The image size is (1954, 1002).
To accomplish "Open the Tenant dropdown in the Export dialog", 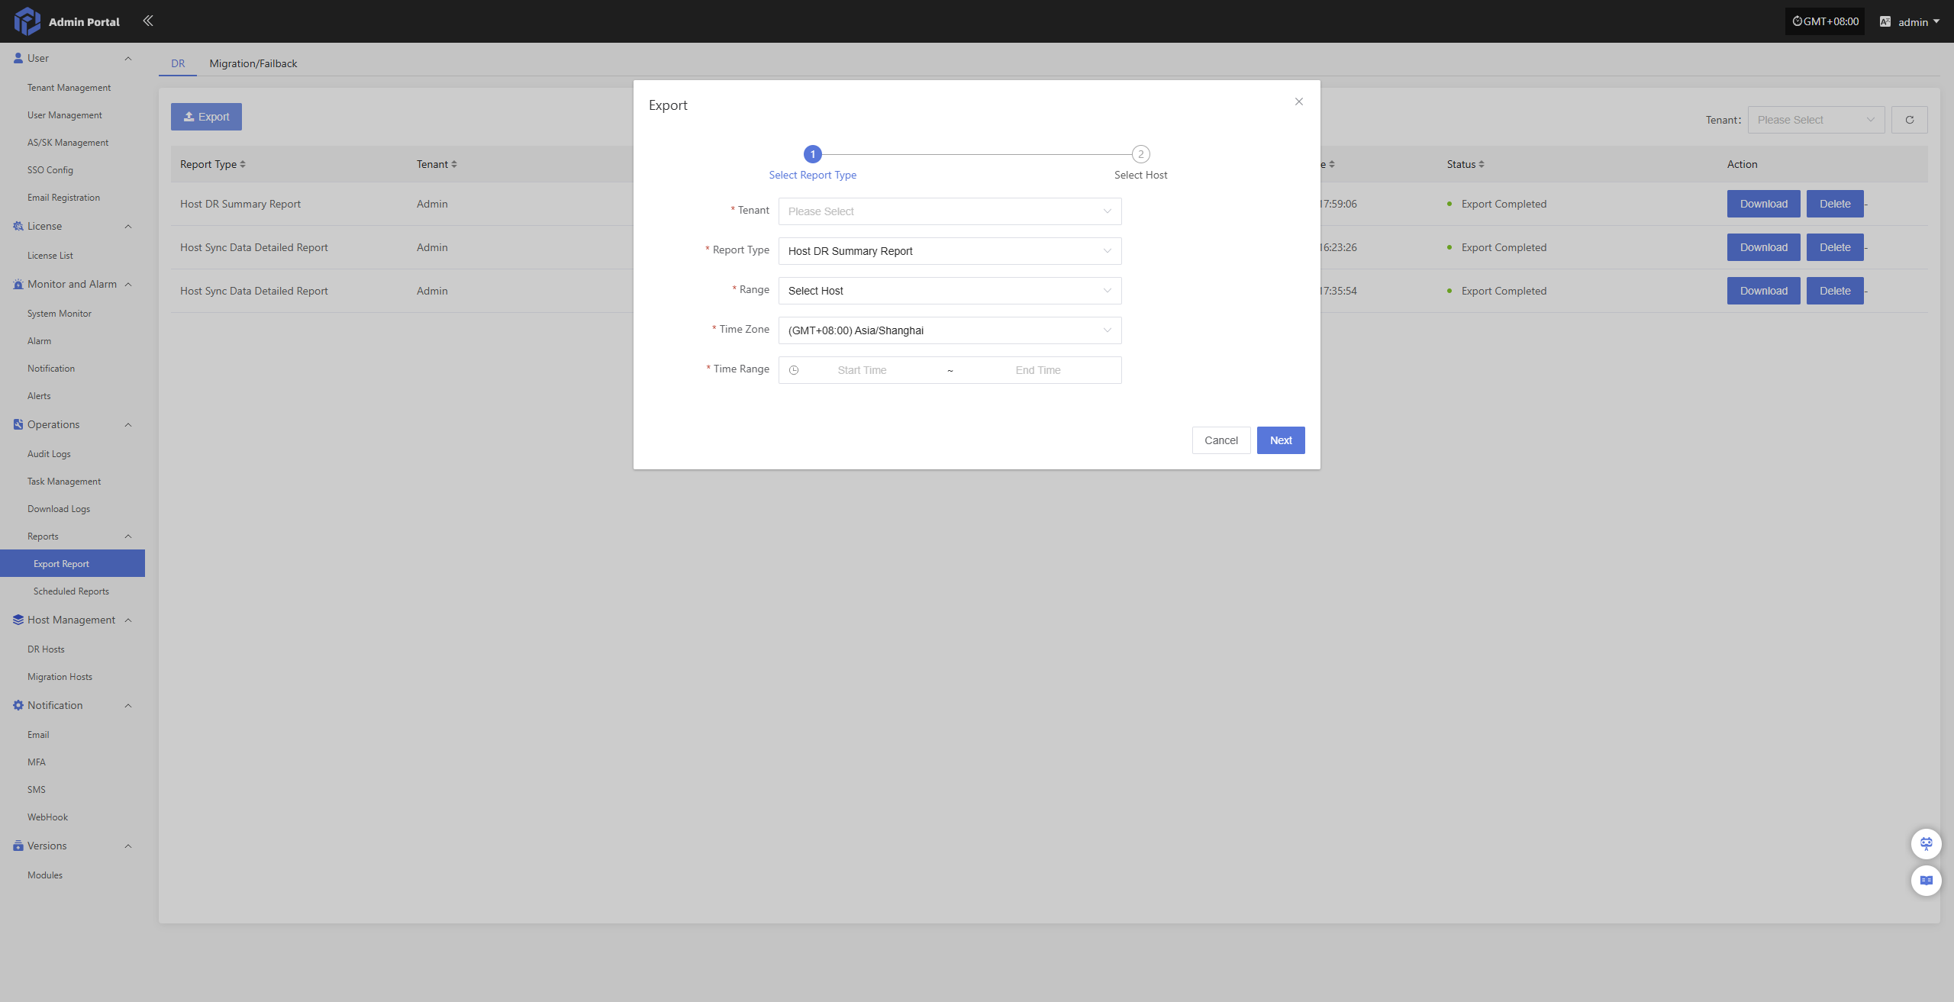I will click(x=949, y=211).
